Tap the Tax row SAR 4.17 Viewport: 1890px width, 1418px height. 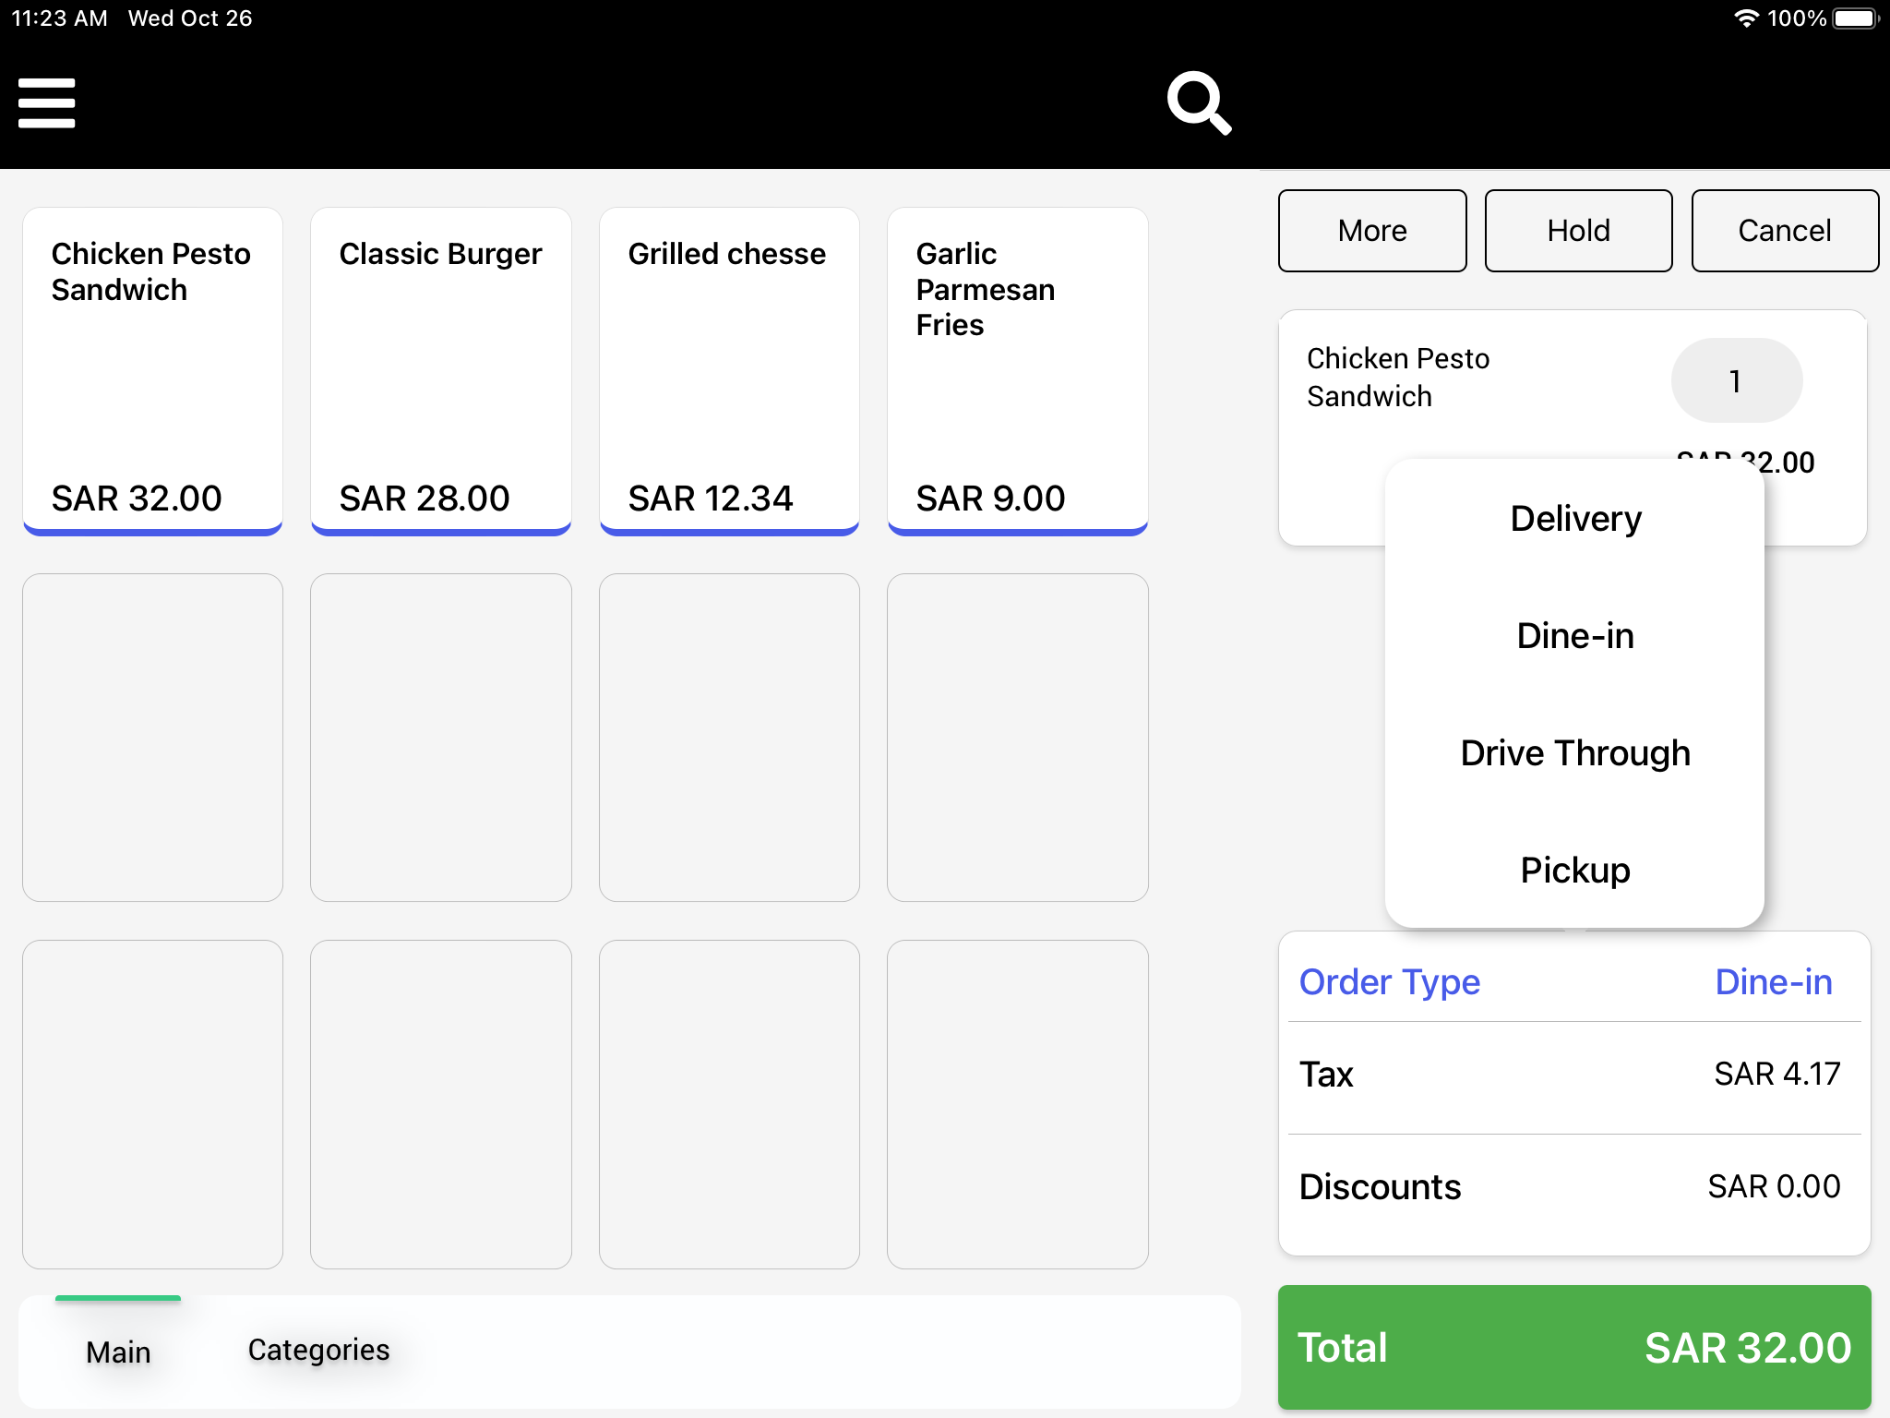(x=1574, y=1075)
